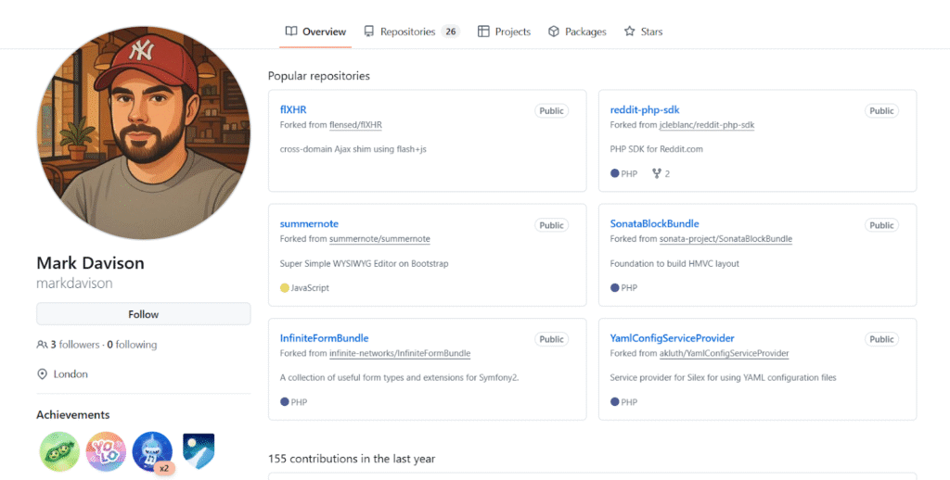
Task: Open the flXHR repository link
Action: 293,109
